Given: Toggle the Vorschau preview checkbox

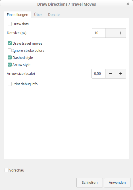Looking at the screenshot, I should pyautogui.click(x=7, y=170).
